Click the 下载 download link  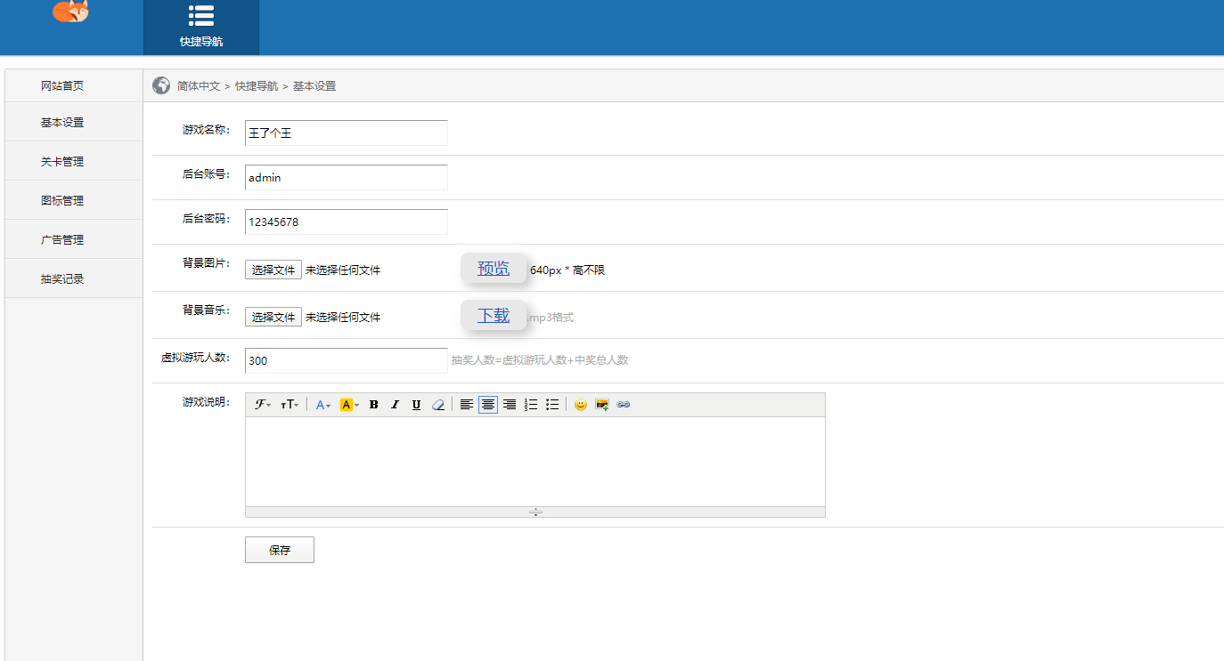(494, 316)
